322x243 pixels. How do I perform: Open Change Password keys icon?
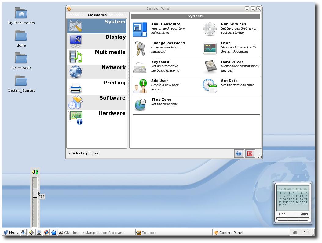140,48
